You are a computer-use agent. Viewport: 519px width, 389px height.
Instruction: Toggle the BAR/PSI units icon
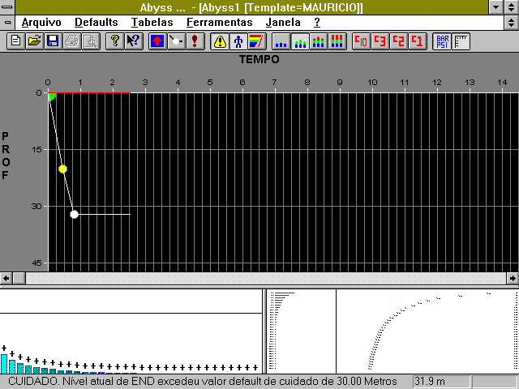pos(442,41)
